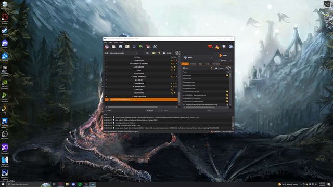Viewport: 333px width, 187px height.
Task: Switch to the Archives tab
Action: click(193, 64)
